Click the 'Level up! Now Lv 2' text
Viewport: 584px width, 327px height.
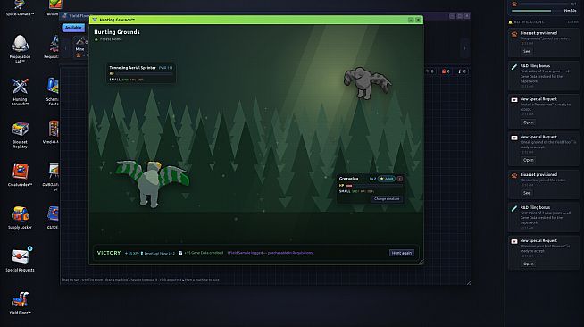tap(160, 253)
